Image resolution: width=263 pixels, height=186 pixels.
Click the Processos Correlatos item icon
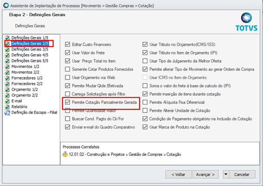pyautogui.click(x=65, y=154)
